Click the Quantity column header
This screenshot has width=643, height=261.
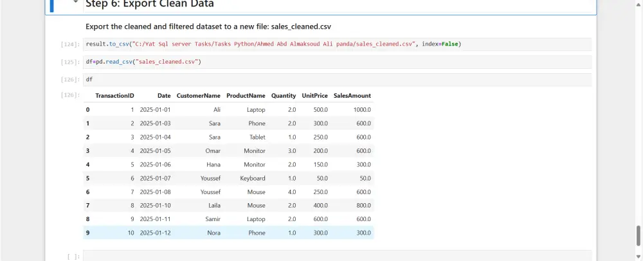[284, 96]
